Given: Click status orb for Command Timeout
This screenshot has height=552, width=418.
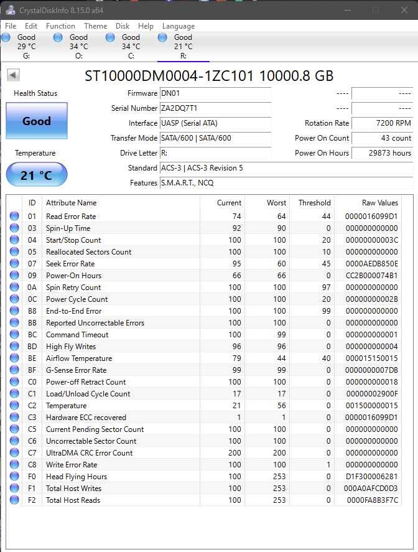Looking at the screenshot, I should (14, 334).
